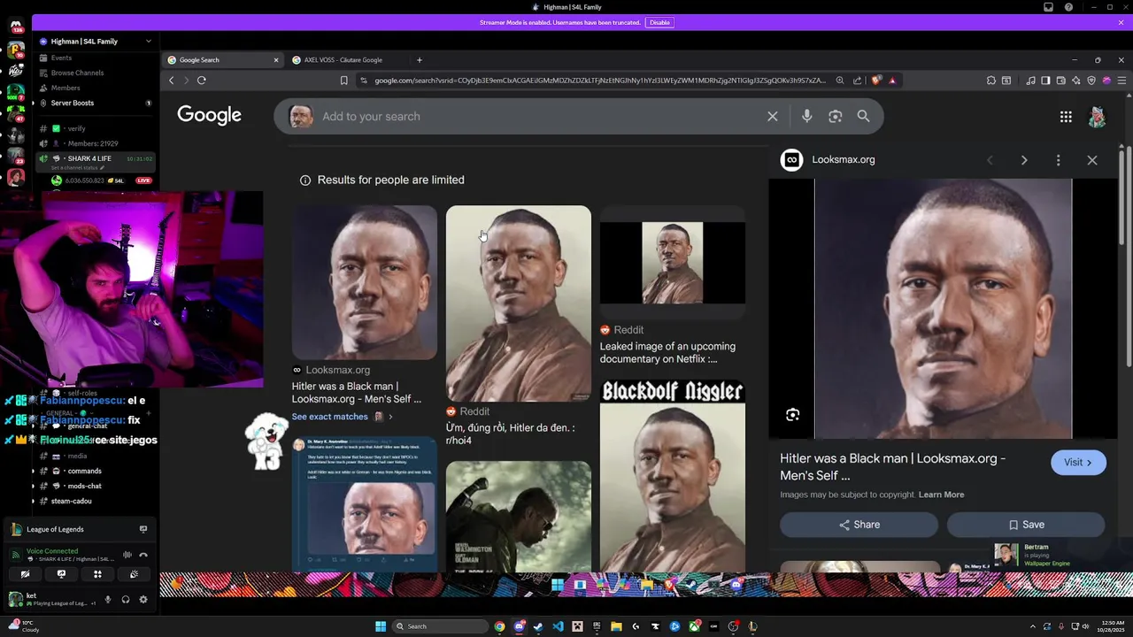
Task: Stream League of Legends from Discord
Action: click(x=143, y=529)
